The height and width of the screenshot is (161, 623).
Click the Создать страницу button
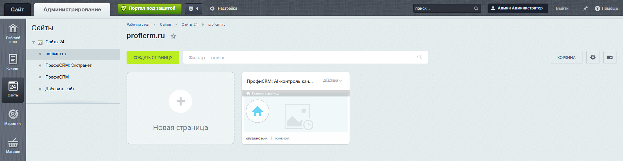tap(153, 57)
